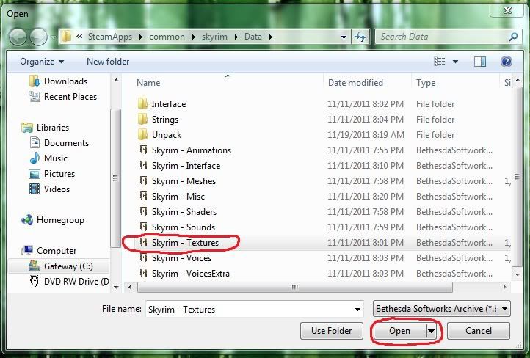Viewport: 530px width, 358px height.
Task: Click the Unpack folder icon
Action: point(142,135)
